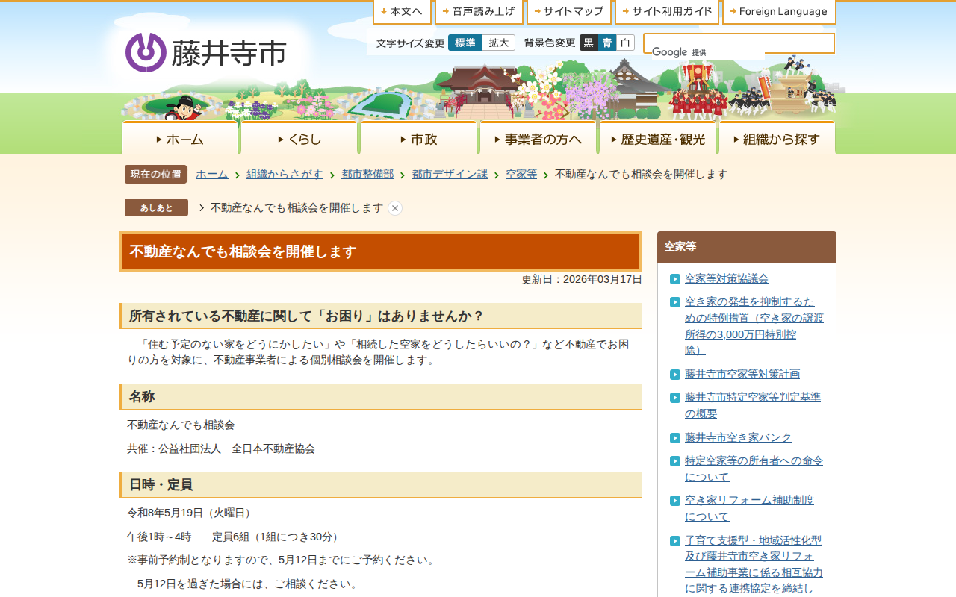This screenshot has height=597, width=956.
Task: Click the 更新日：2026年03月17日 text
Action: point(582,279)
